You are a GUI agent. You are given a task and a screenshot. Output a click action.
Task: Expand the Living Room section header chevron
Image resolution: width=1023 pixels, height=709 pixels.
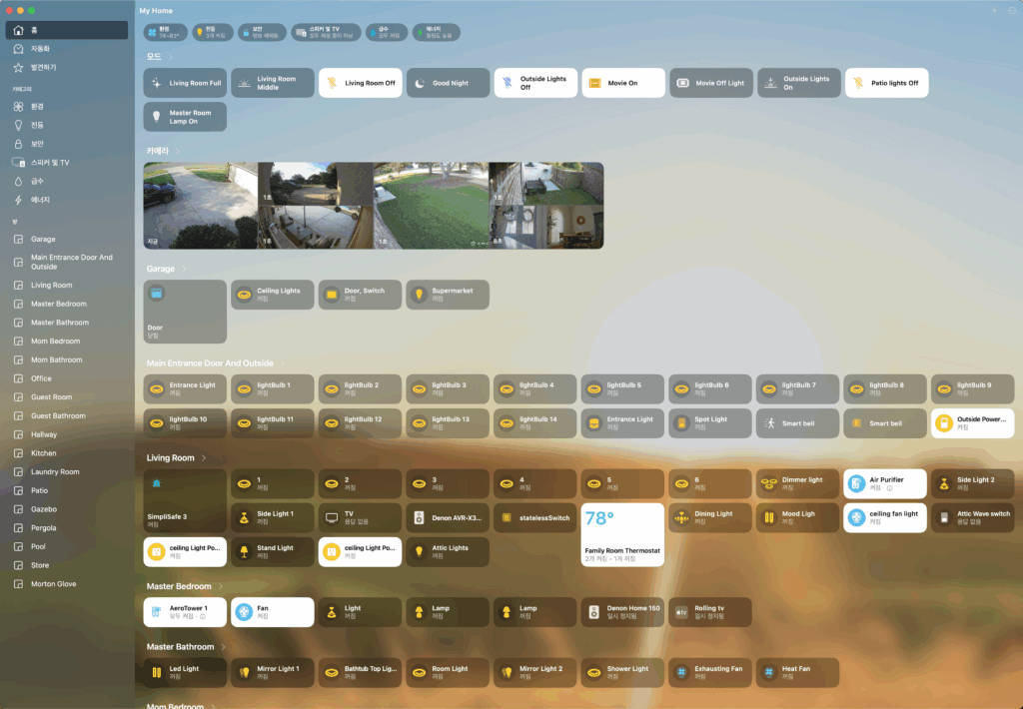point(204,458)
